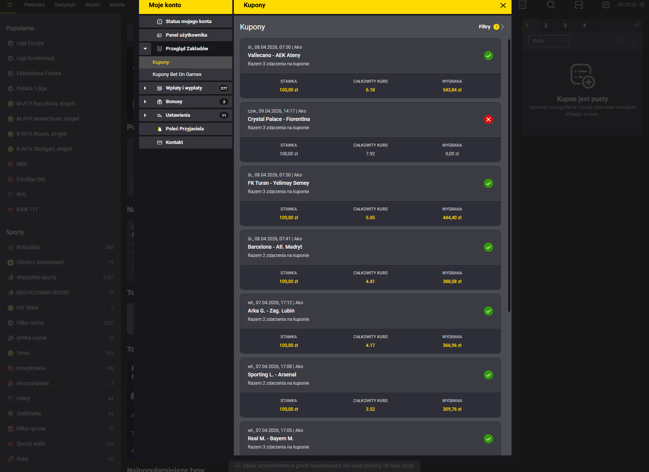Collapse the Przegląd Zakładów section arrow

click(145, 49)
